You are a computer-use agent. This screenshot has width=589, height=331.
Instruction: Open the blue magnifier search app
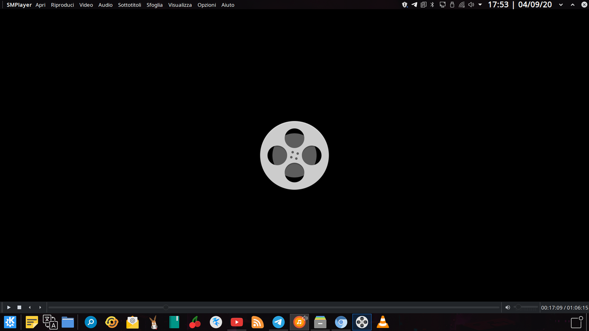[x=91, y=322]
